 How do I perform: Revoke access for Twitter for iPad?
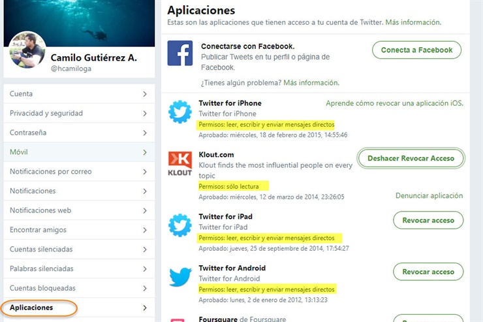(428, 220)
